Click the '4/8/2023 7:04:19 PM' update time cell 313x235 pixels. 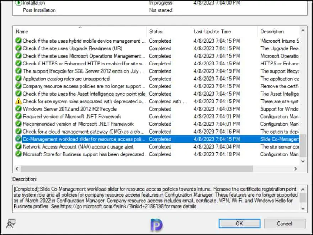[x=217, y=71]
